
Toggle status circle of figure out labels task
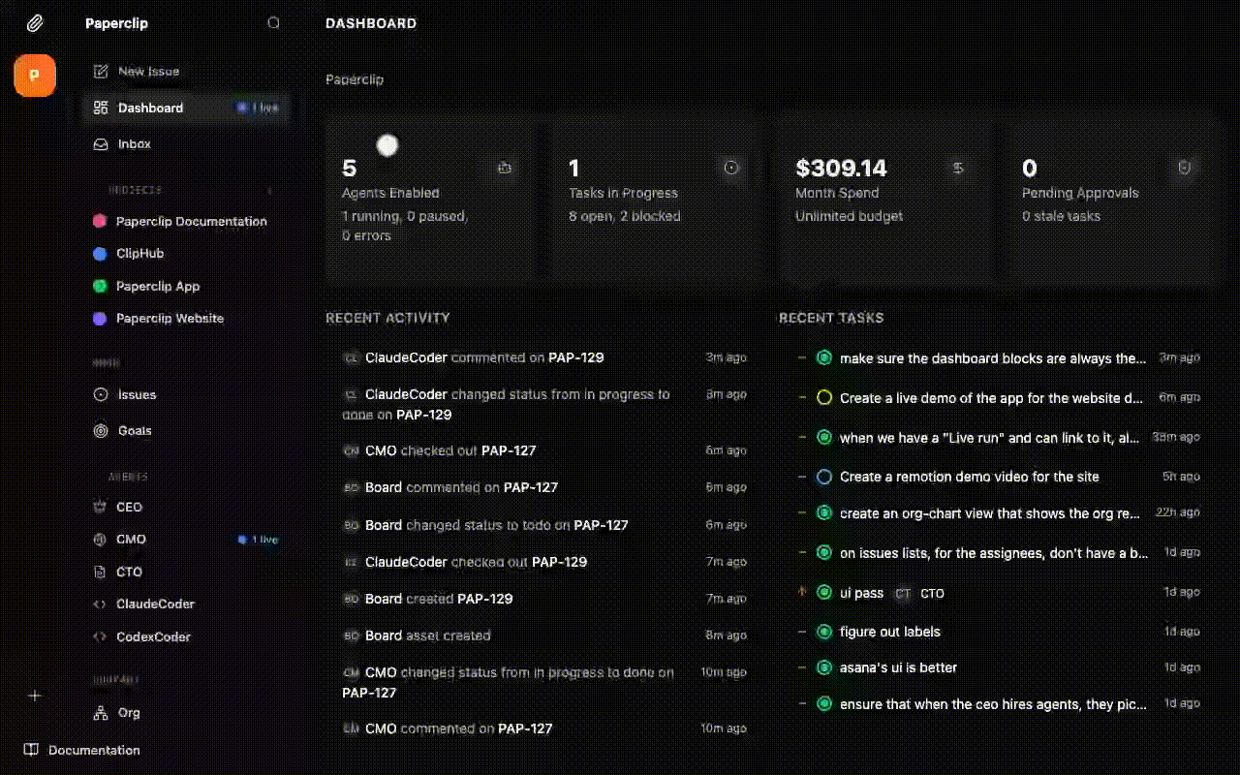(x=824, y=632)
